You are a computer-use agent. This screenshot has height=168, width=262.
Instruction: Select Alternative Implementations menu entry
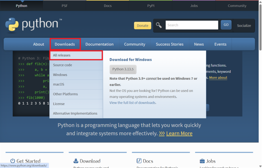(x=76, y=113)
